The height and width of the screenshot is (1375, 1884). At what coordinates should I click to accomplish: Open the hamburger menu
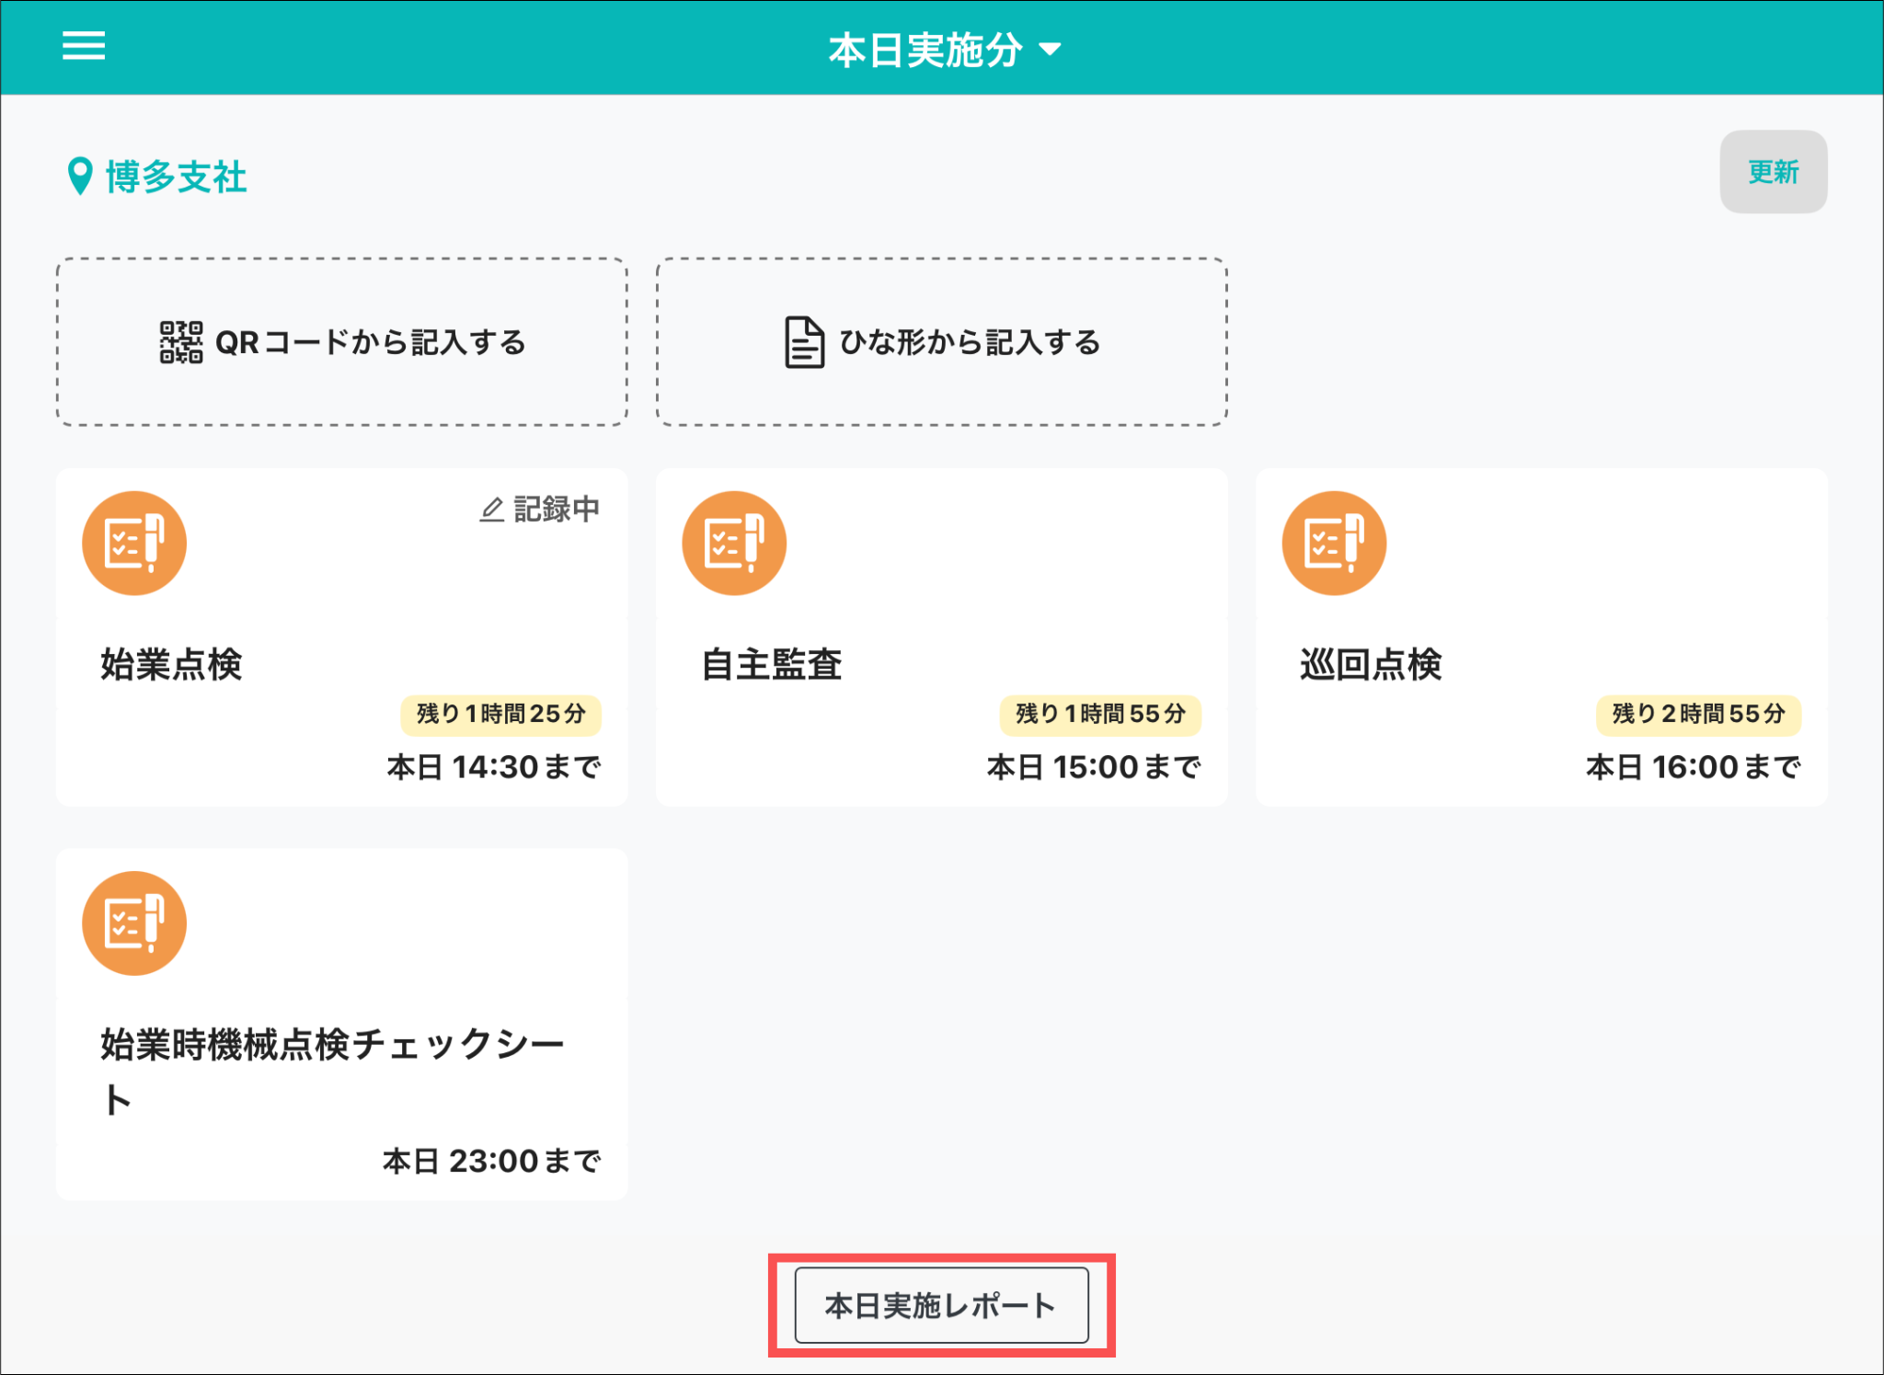[x=84, y=46]
